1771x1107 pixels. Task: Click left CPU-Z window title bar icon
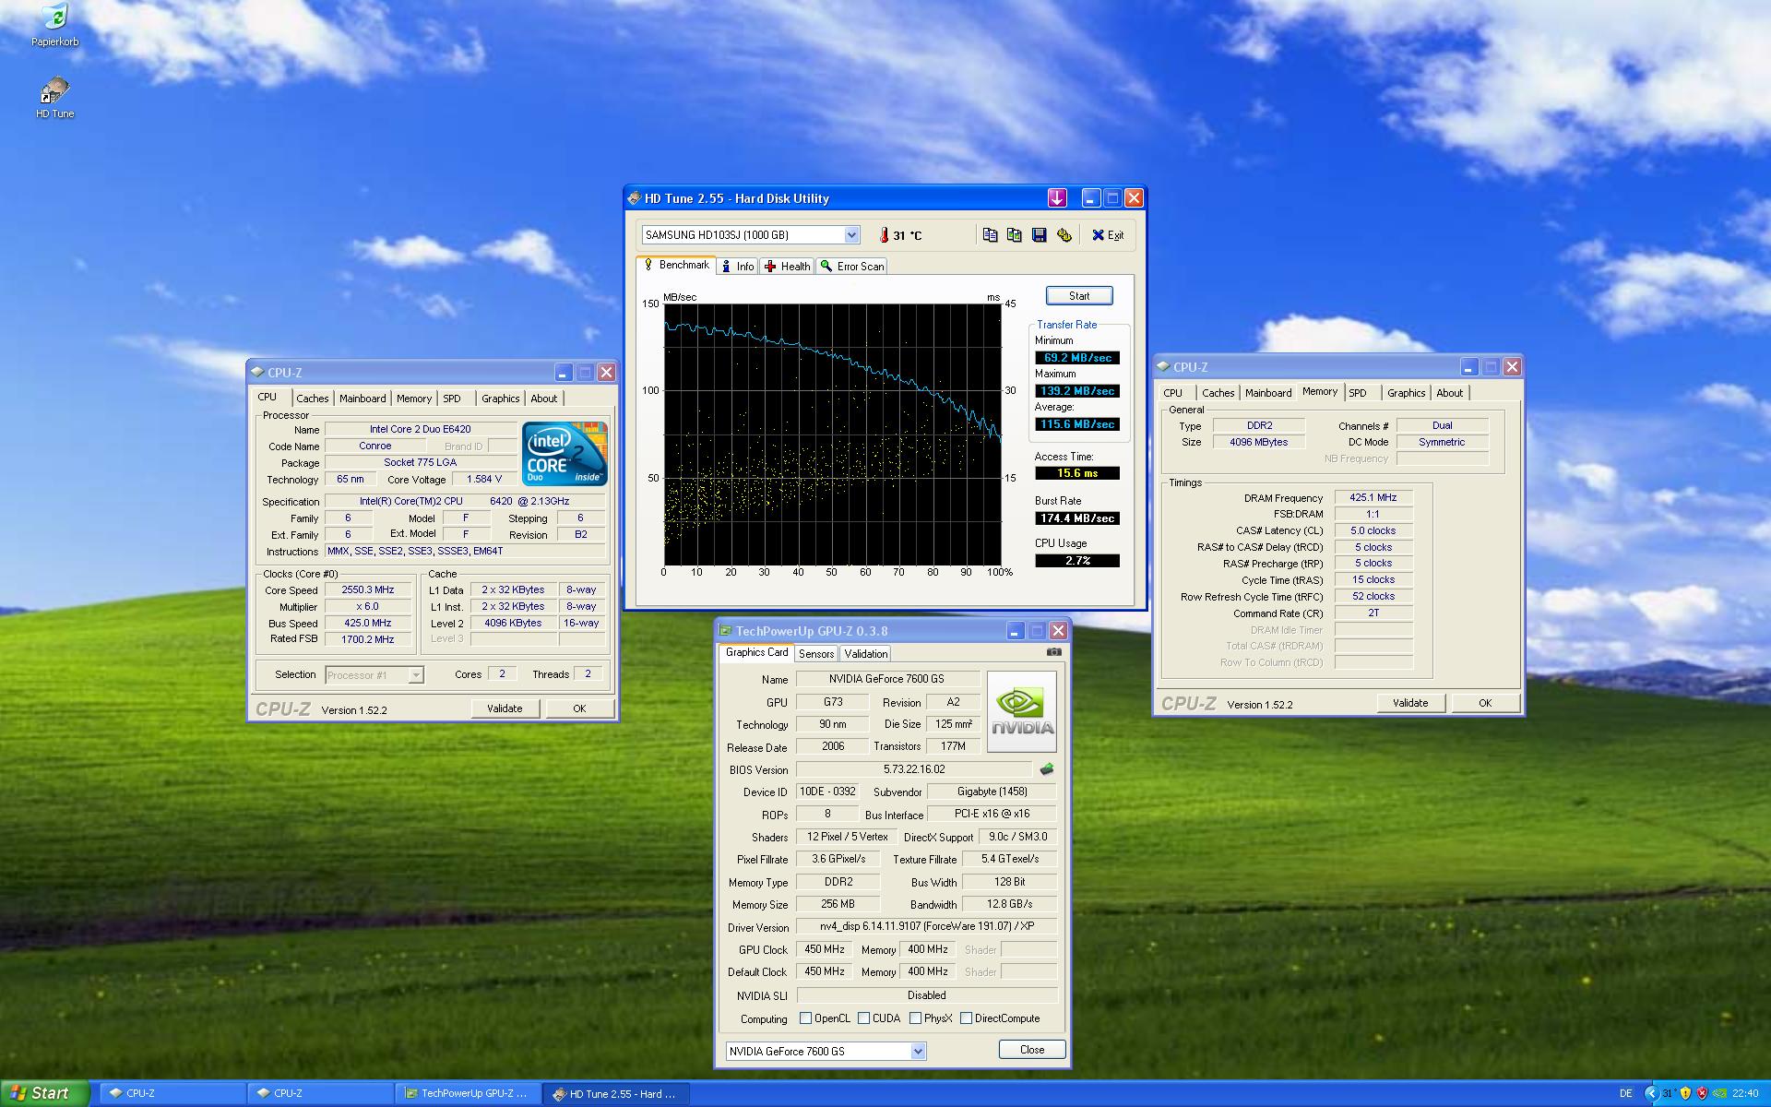tap(257, 372)
